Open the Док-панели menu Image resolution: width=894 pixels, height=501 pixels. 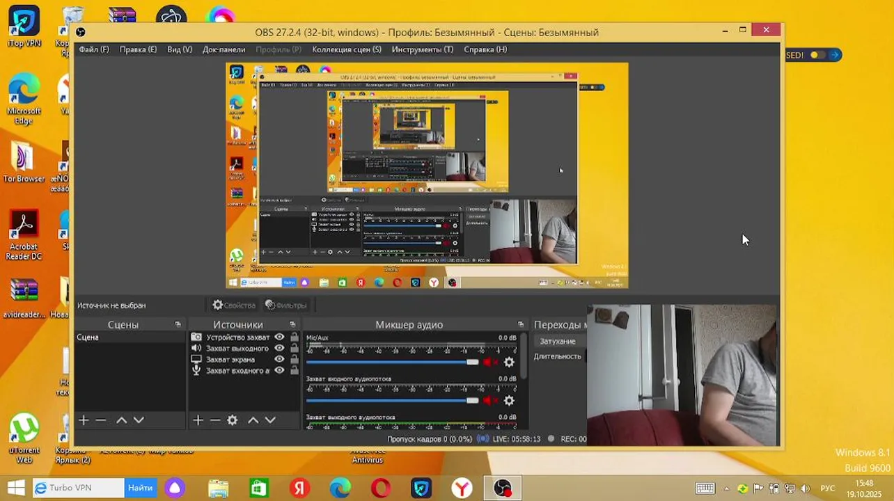pyautogui.click(x=223, y=49)
